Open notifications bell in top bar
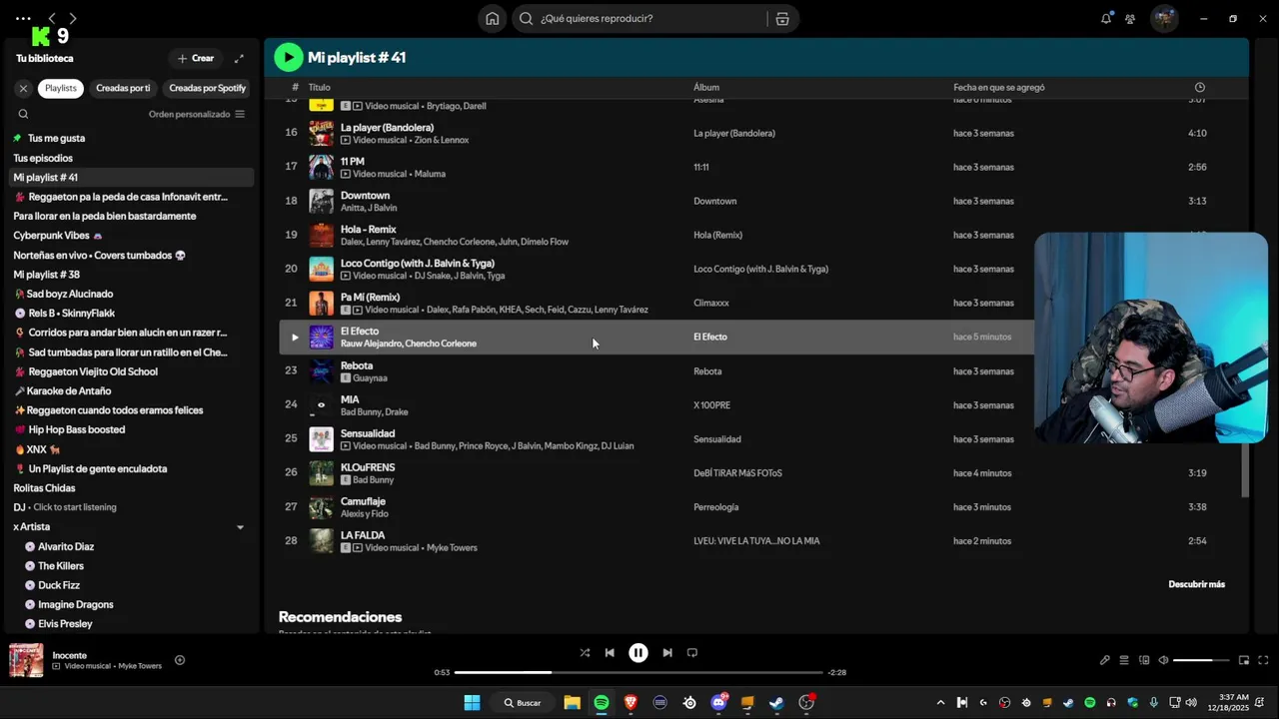 (x=1106, y=18)
